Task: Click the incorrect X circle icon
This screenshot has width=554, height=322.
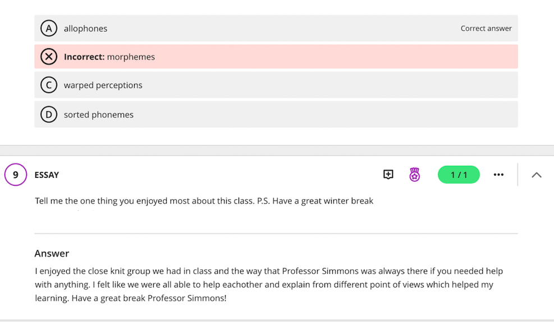Action: 49,57
